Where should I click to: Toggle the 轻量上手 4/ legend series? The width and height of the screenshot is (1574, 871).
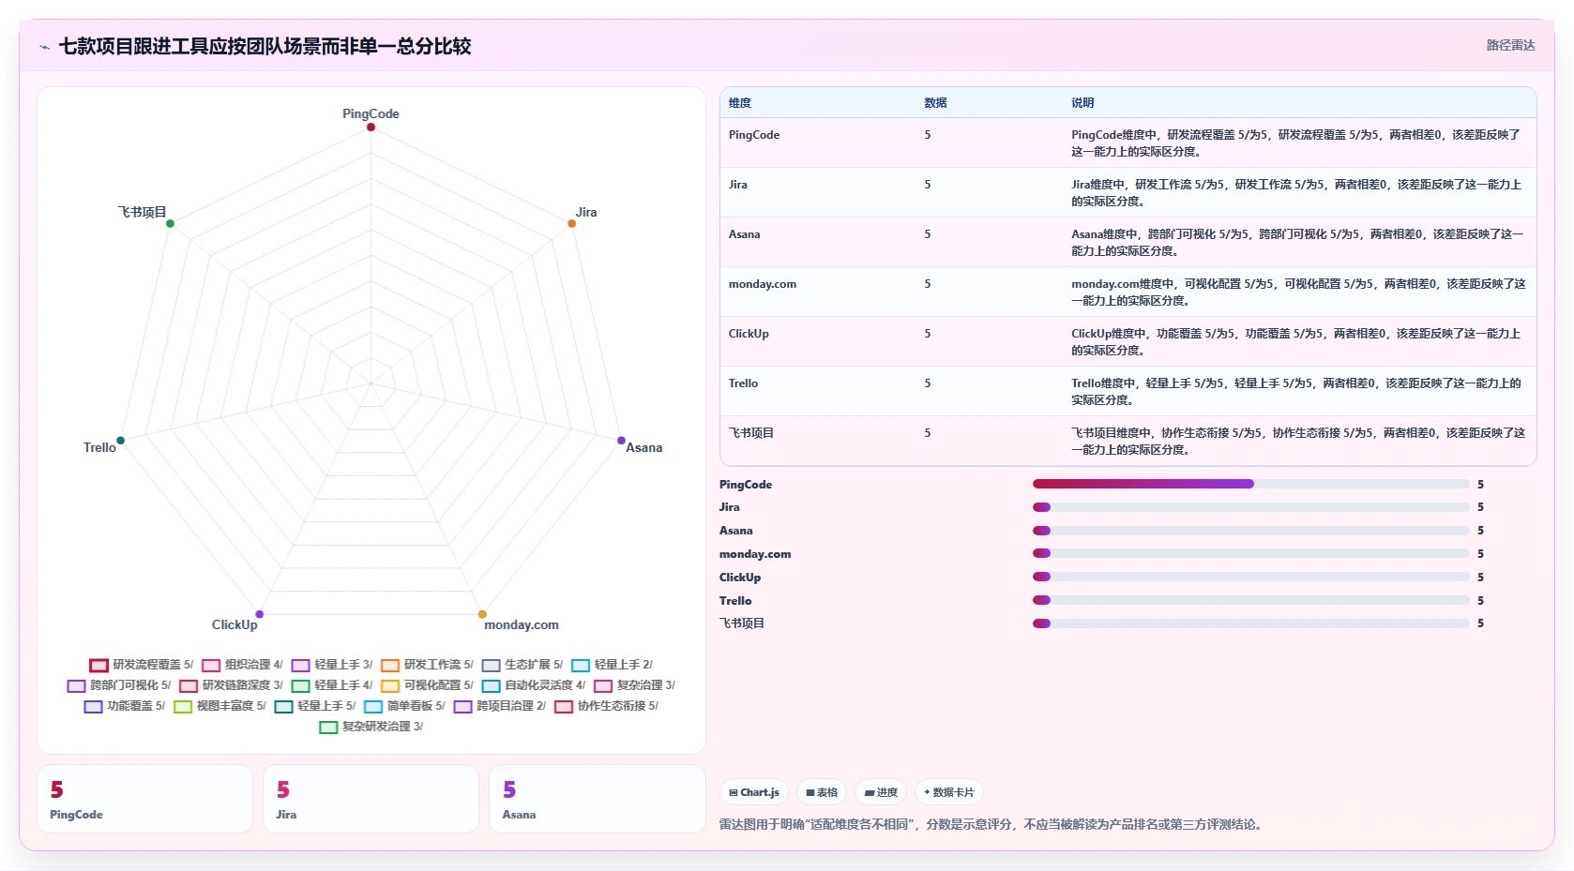[332, 685]
